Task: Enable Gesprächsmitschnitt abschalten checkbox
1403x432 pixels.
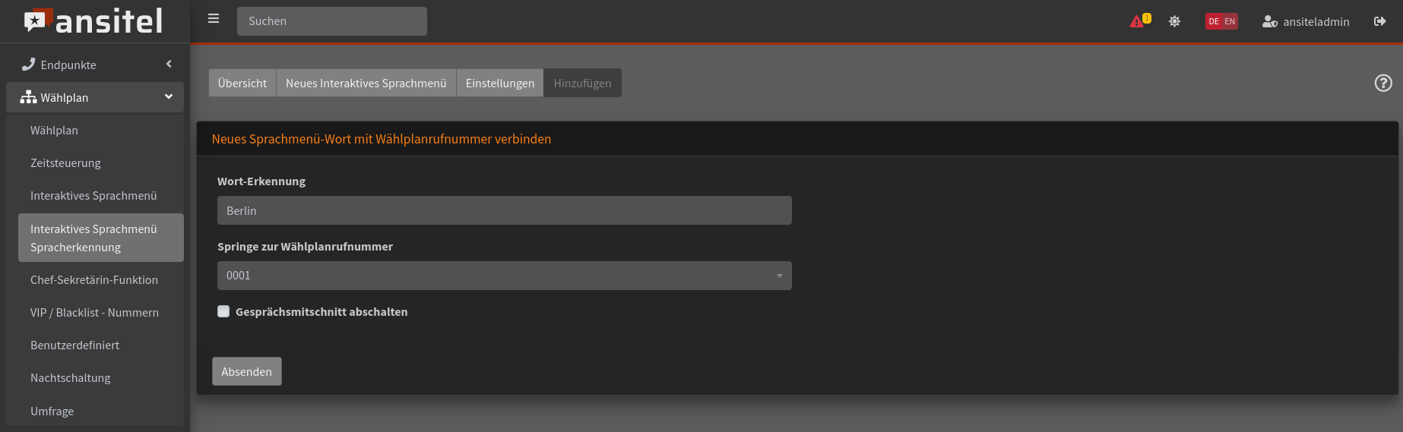Action: (x=223, y=311)
